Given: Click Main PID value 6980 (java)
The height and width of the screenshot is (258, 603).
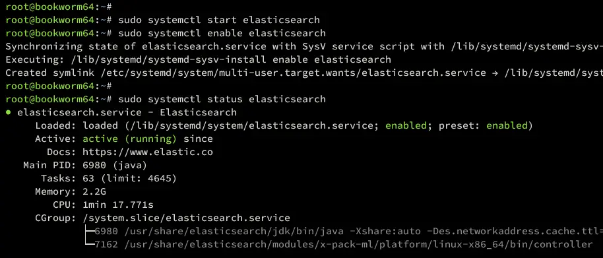Looking at the screenshot, I should (x=115, y=166).
